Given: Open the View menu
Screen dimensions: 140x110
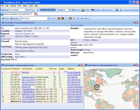Looking at the screenshot, I should point(19,6).
